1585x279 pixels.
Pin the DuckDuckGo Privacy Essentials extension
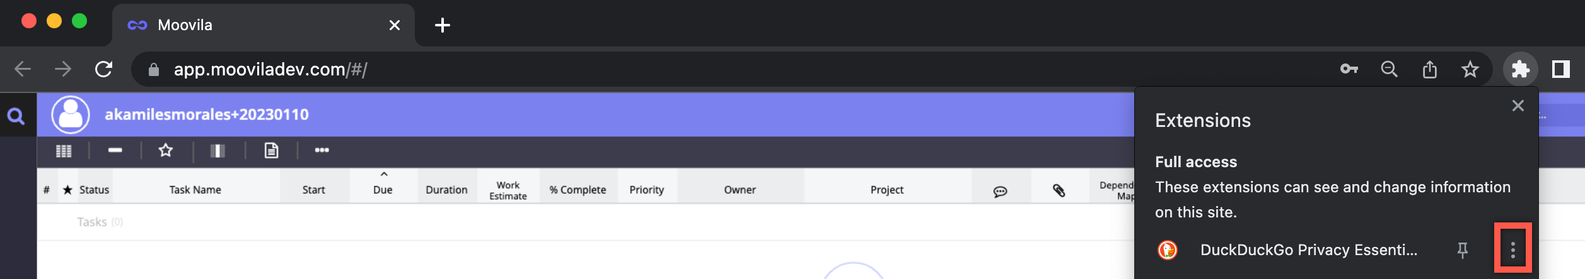click(x=1462, y=250)
